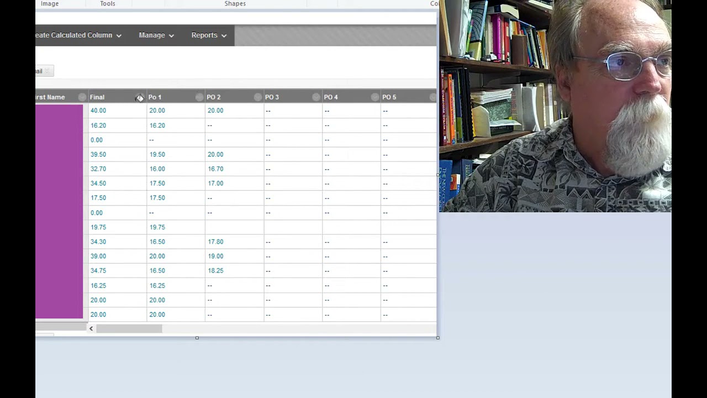707x398 pixels.
Task: Click the PO 4 column header text
Action: pos(331,97)
